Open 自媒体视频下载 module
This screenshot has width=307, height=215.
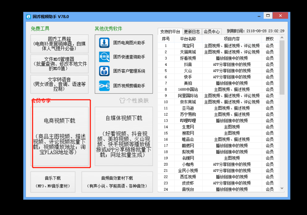coord(124,136)
